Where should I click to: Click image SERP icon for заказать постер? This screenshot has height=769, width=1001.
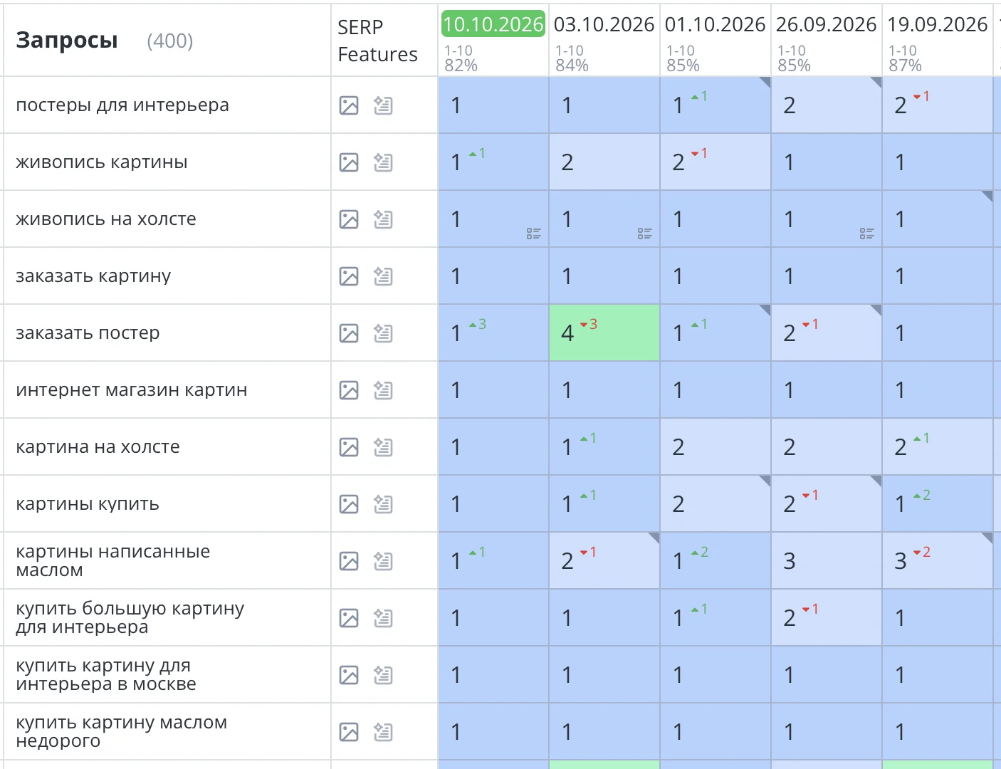click(349, 333)
